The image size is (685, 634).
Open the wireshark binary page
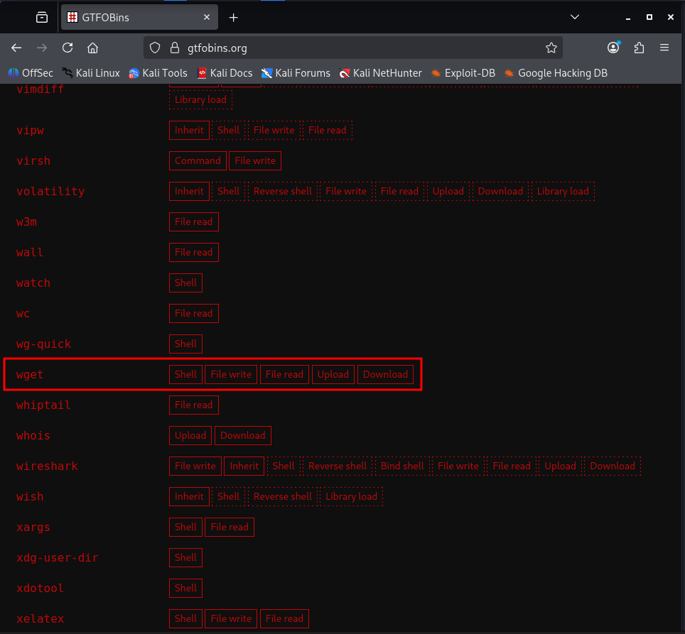pyautogui.click(x=47, y=466)
